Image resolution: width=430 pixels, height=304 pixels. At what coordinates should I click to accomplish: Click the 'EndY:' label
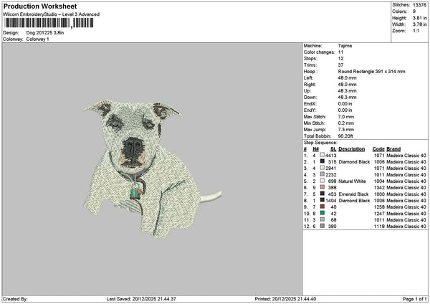point(310,110)
